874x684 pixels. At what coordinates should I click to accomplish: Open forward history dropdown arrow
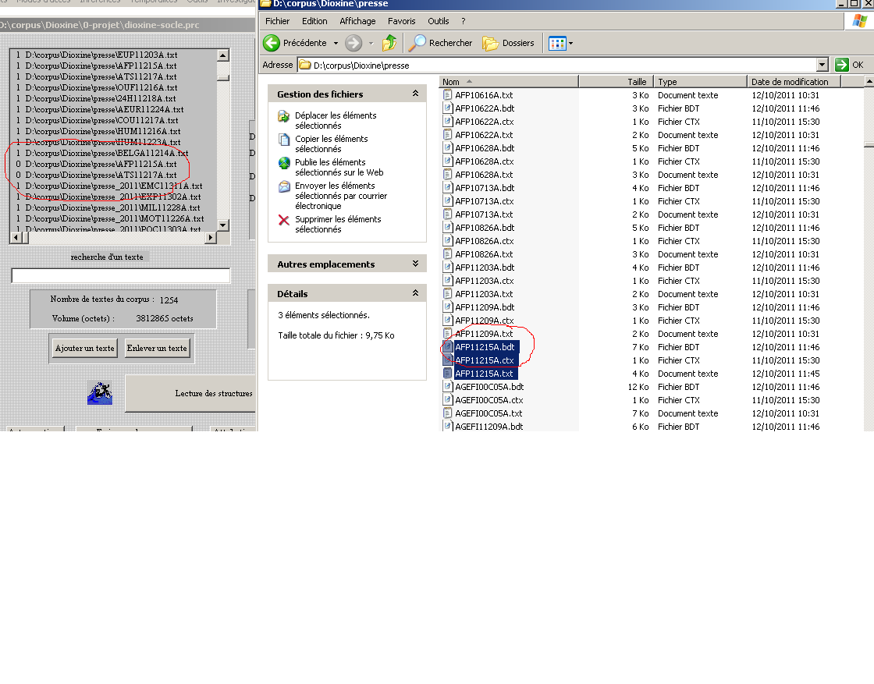click(x=371, y=43)
